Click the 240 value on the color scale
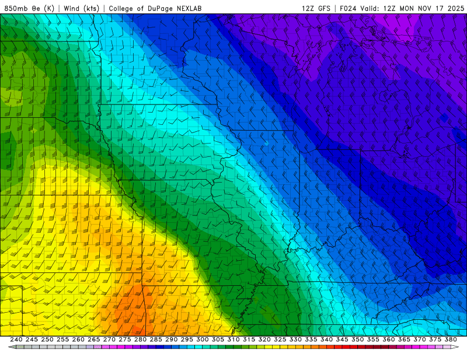Screen dimensions: 467x350 [16, 339]
